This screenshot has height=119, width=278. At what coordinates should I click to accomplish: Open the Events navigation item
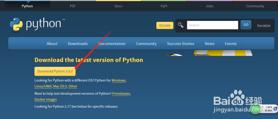coord(231,43)
